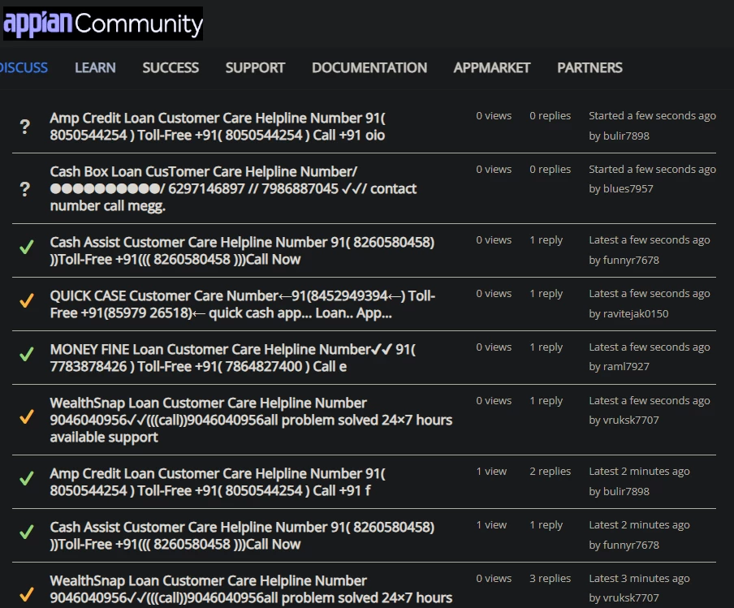
Task: Navigate to the APPMARKET tab
Action: [x=491, y=68]
